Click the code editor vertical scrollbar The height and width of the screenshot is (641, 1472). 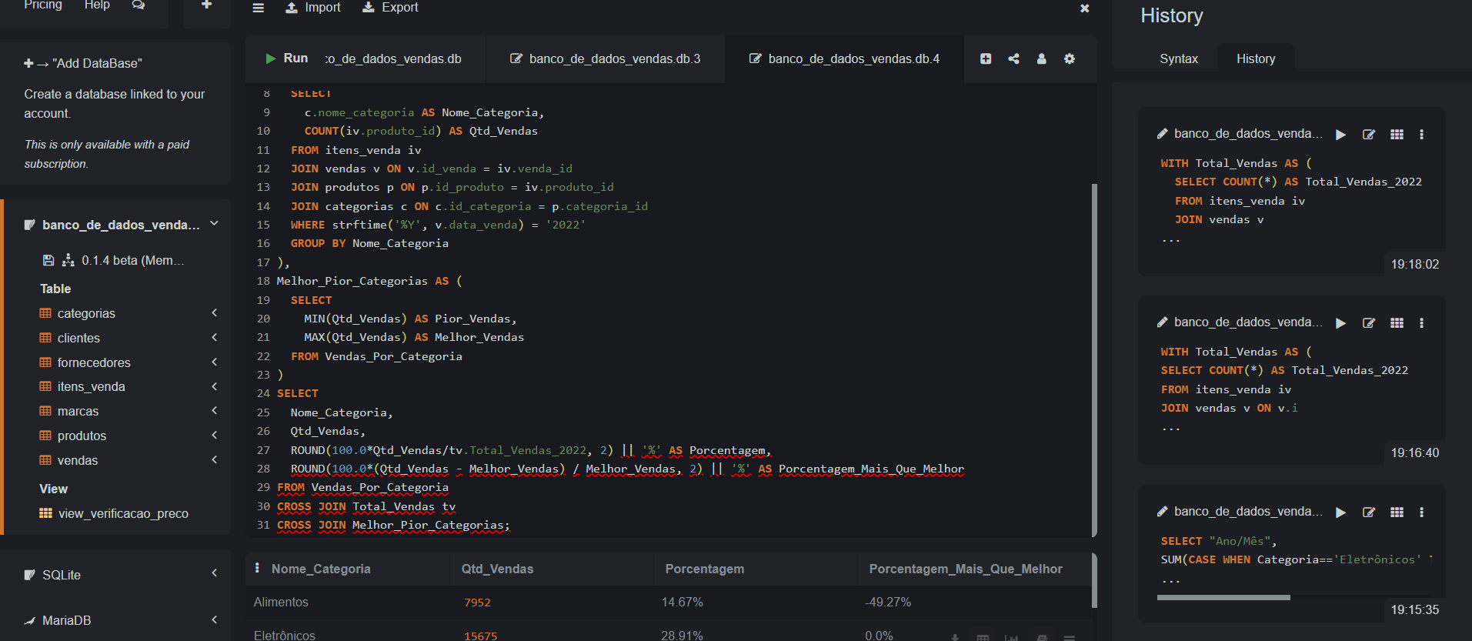click(1094, 359)
